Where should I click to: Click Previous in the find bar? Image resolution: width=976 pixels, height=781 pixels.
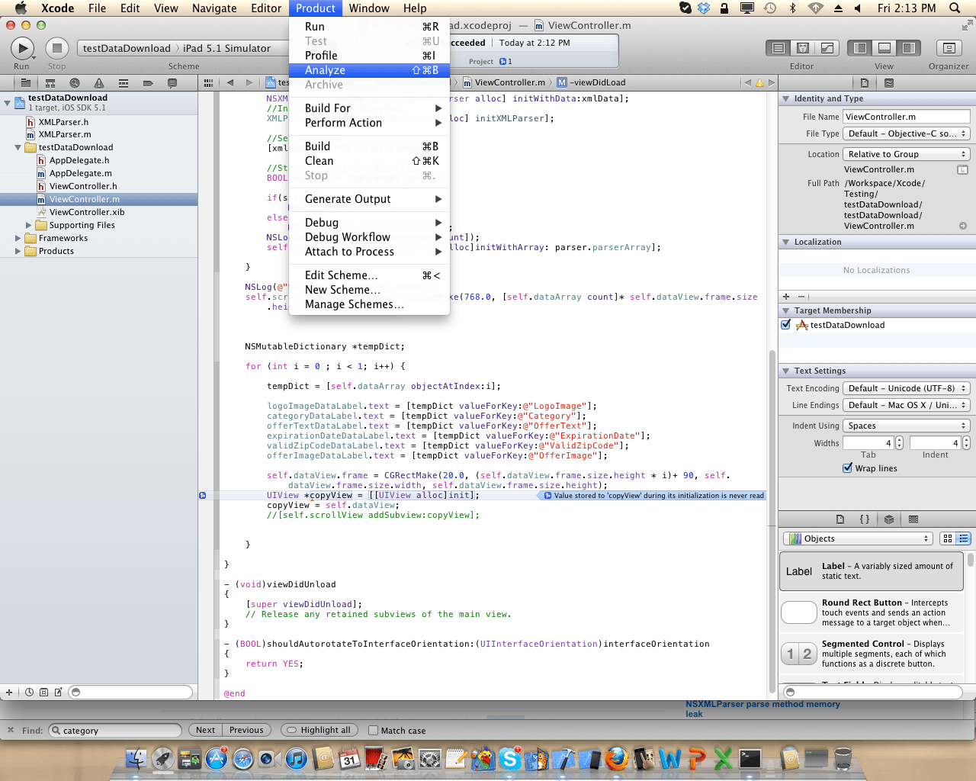pos(246,730)
